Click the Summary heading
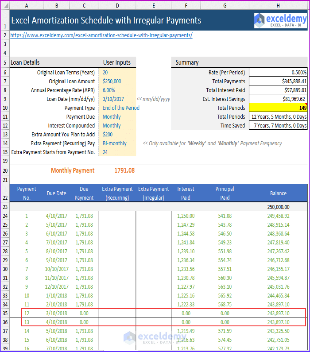 click(x=187, y=62)
